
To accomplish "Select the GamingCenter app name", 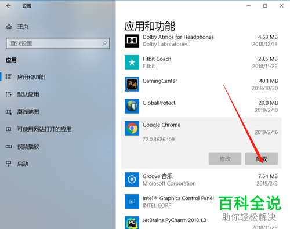I will pyautogui.click(x=159, y=81).
